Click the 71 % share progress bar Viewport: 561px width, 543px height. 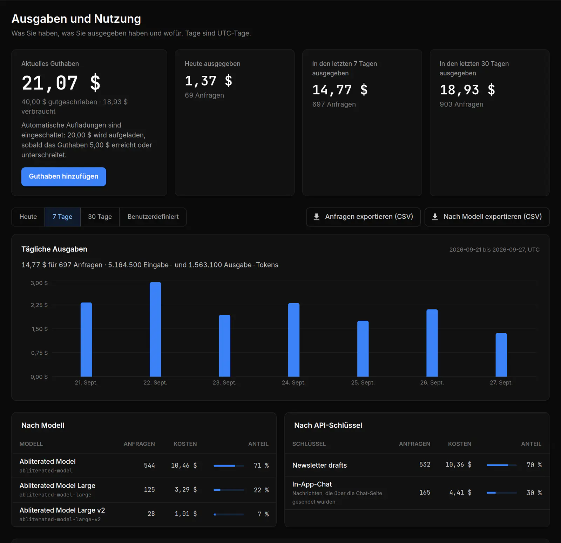[x=229, y=466]
